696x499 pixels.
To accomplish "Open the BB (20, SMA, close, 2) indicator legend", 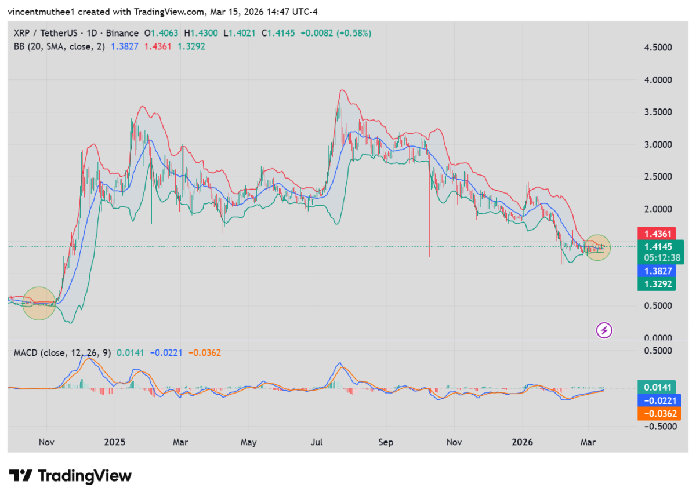I will pyautogui.click(x=59, y=46).
